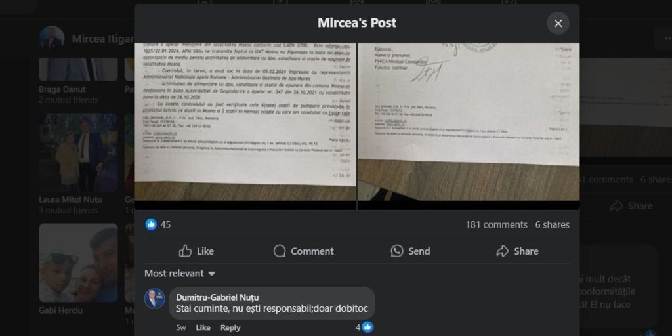This screenshot has width=672, height=336.
Task: Open the 181 comments link
Action: click(x=496, y=224)
